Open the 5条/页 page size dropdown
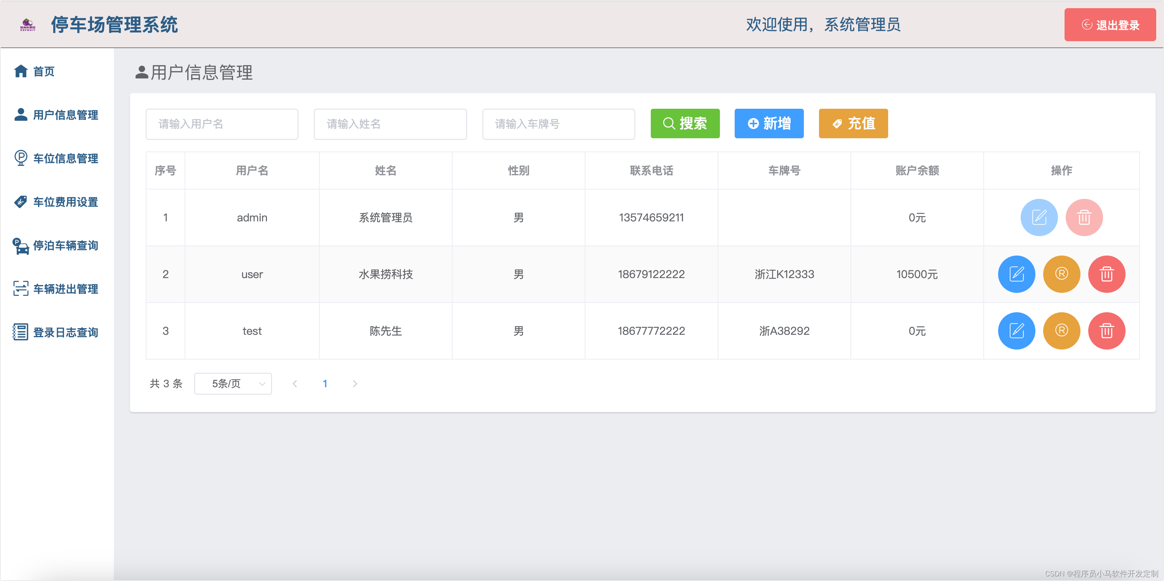This screenshot has height=581, width=1164. (x=233, y=384)
